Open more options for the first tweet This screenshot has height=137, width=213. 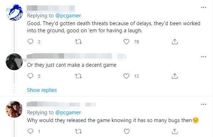click(203, 7)
